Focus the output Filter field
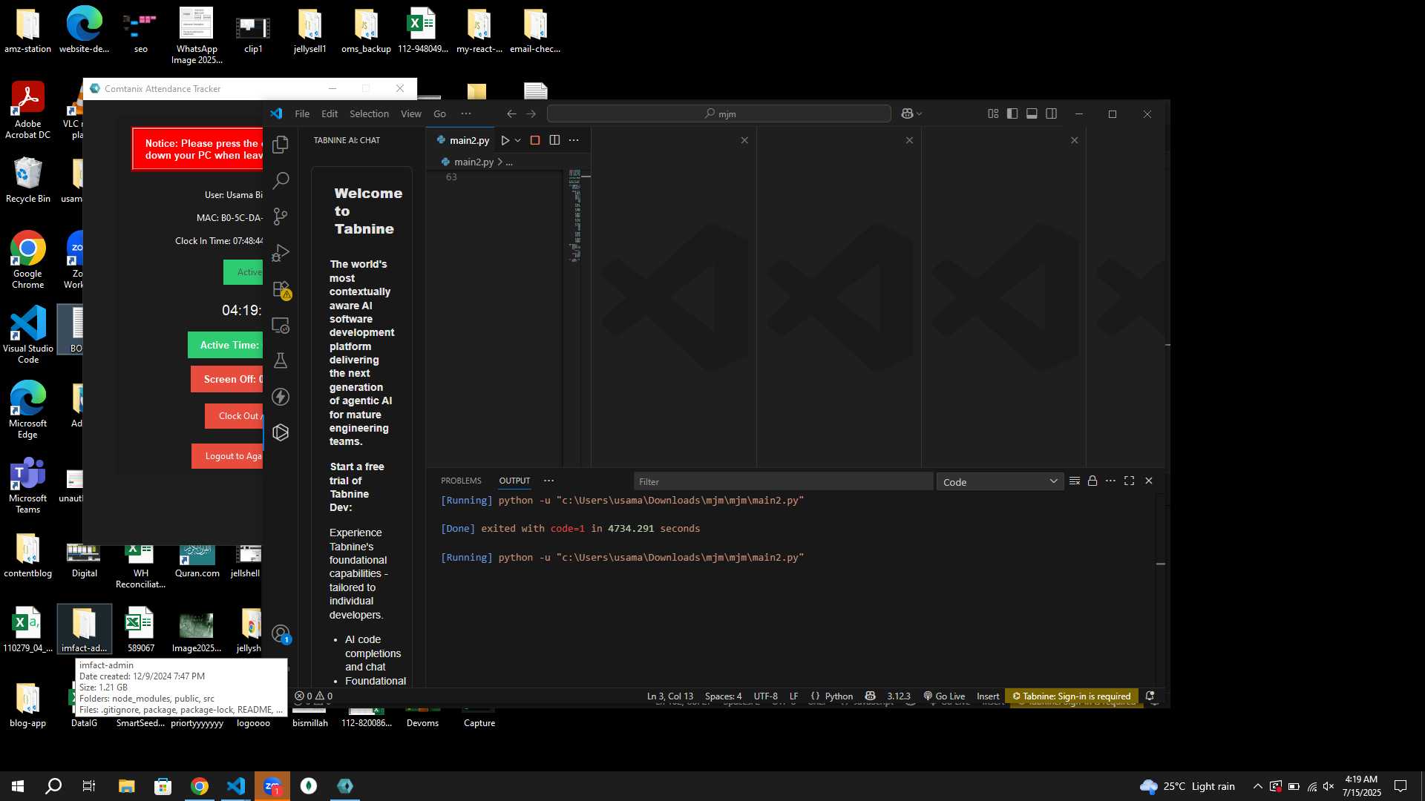This screenshot has height=801, width=1425. (783, 481)
